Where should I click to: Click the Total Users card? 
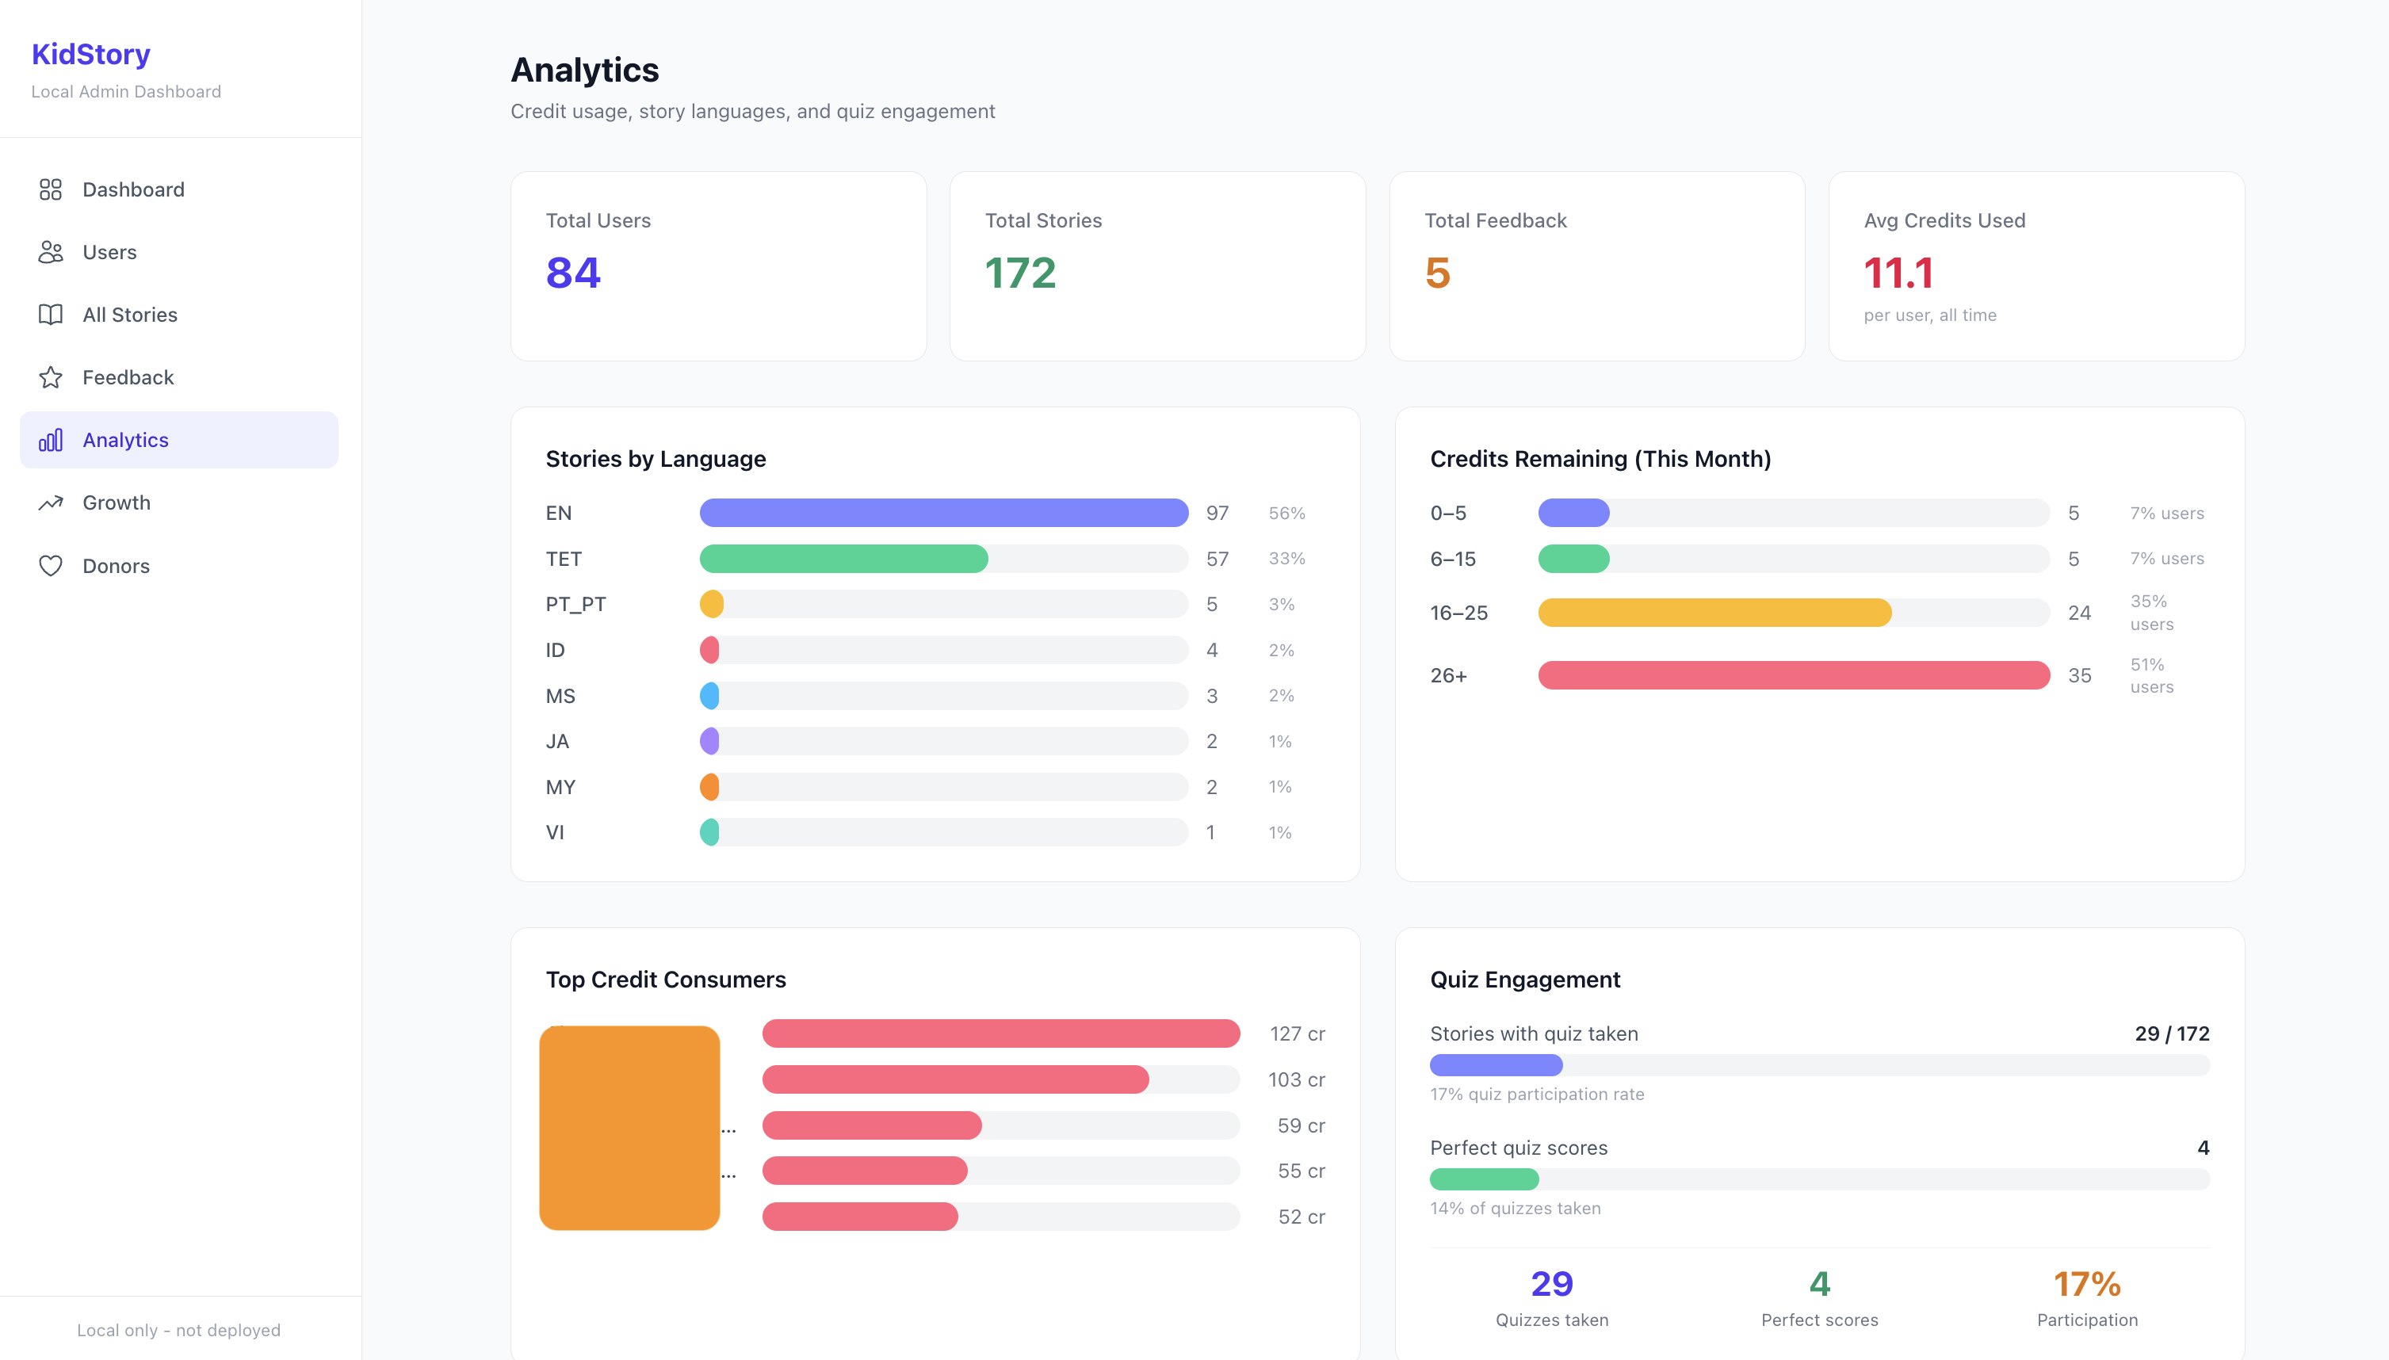pos(718,266)
